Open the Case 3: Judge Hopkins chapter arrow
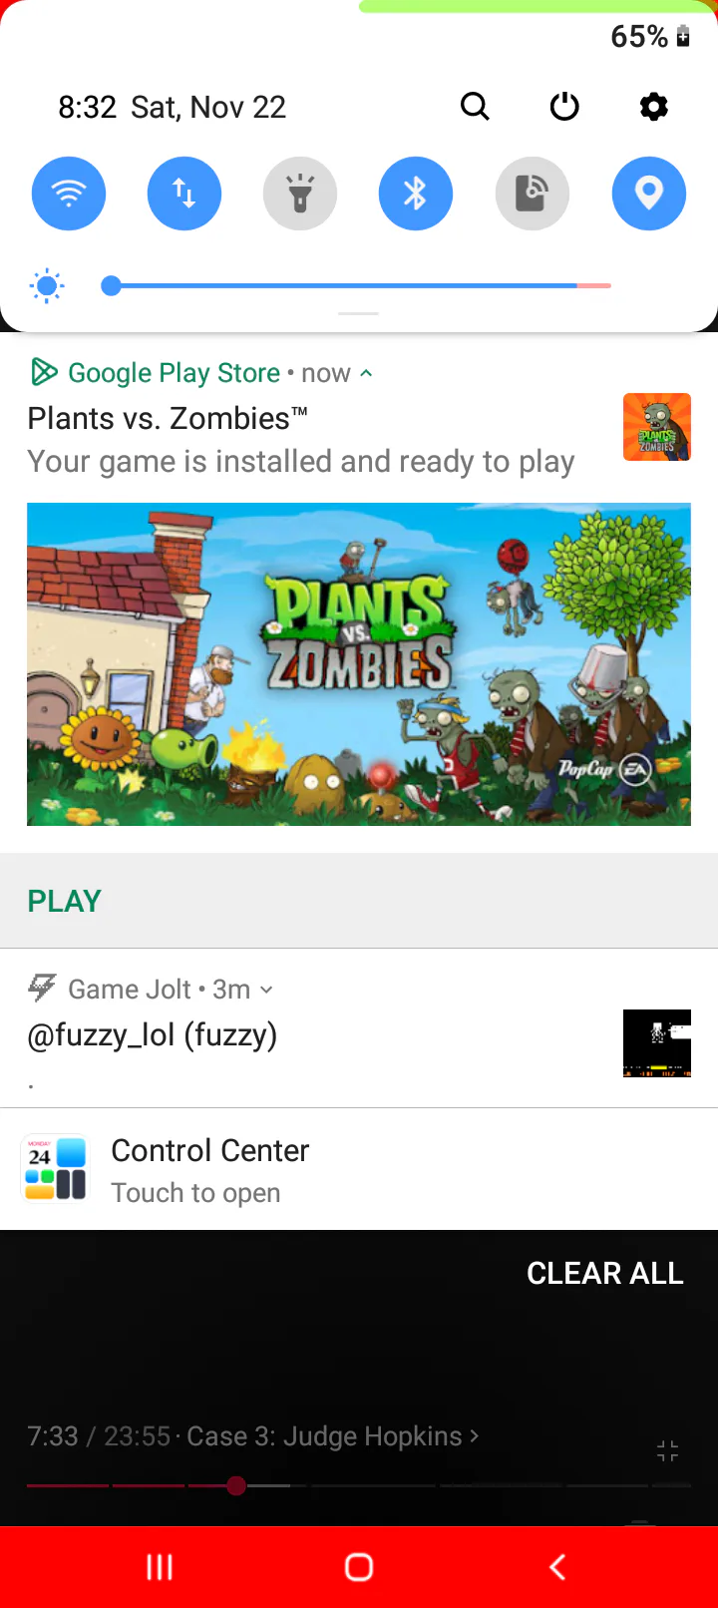718x1608 pixels. pyautogui.click(x=475, y=1435)
